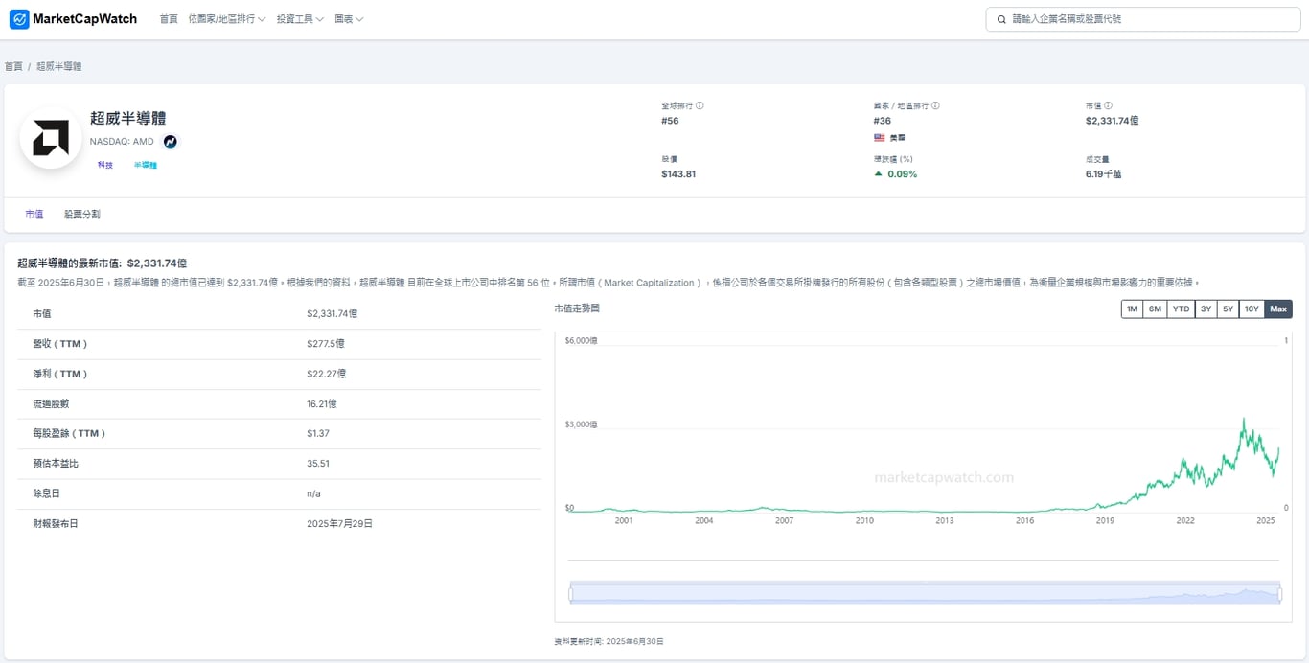The image size is (1309, 663).
Task: Click the green up-arrow change indicator
Action: (x=878, y=174)
